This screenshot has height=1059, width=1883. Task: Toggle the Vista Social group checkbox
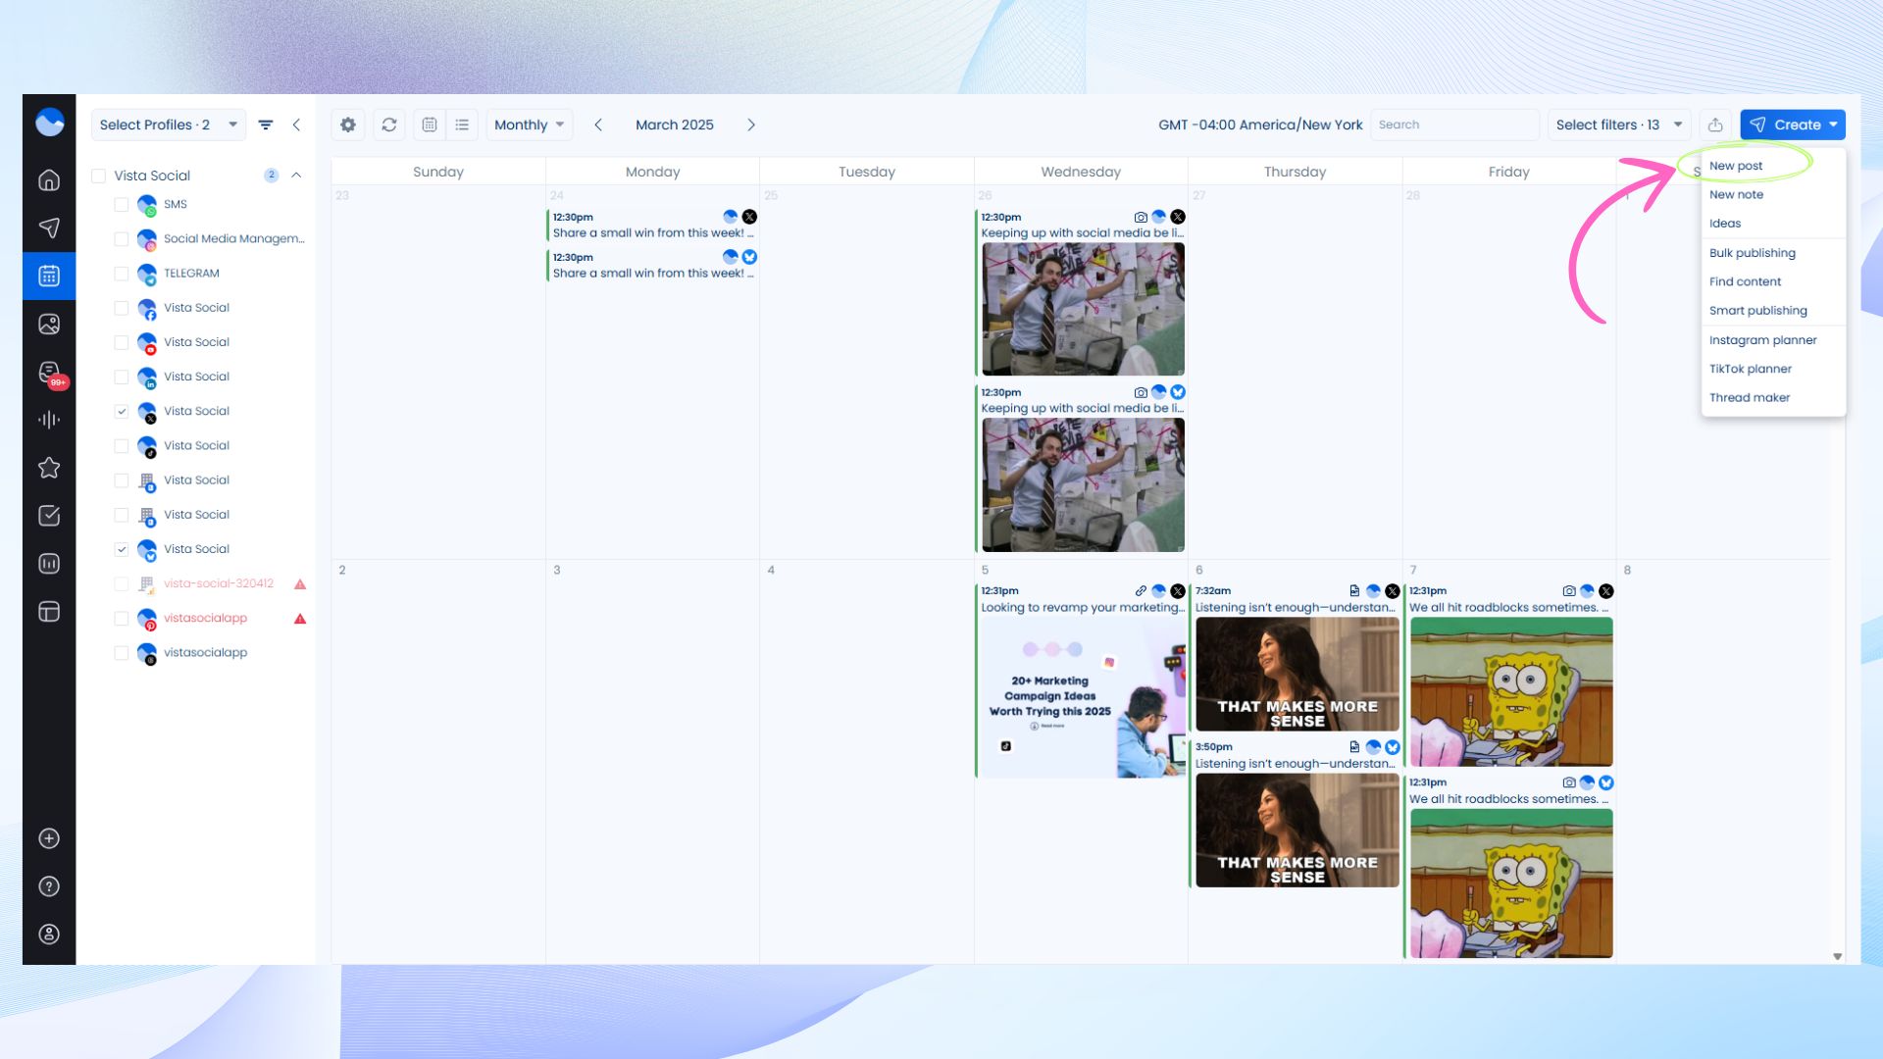pyautogui.click(x=98, y=176)
